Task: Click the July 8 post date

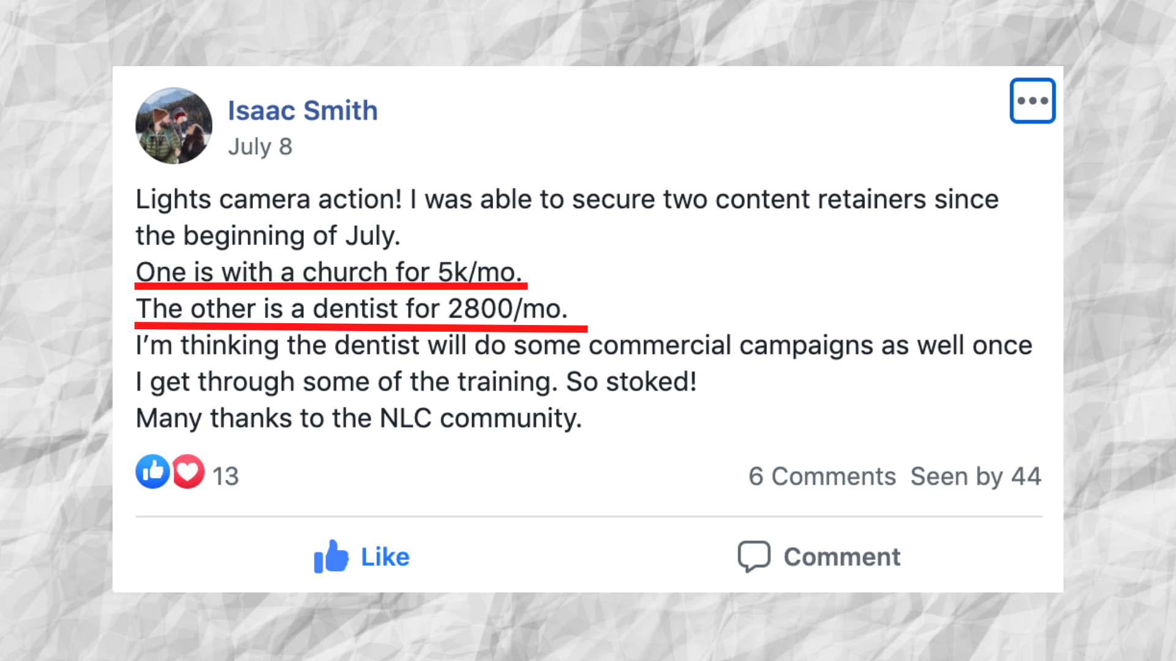Action: [x=260, y=147]
